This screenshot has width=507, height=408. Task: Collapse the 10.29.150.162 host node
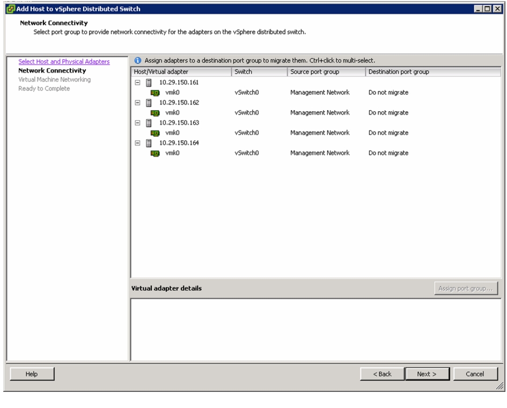pyautogui.click(x=137, y=103)
